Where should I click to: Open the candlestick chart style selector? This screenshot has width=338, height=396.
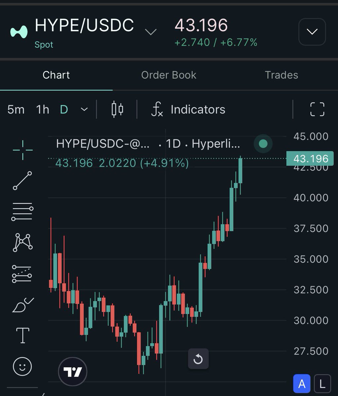(x=117, y=109)
